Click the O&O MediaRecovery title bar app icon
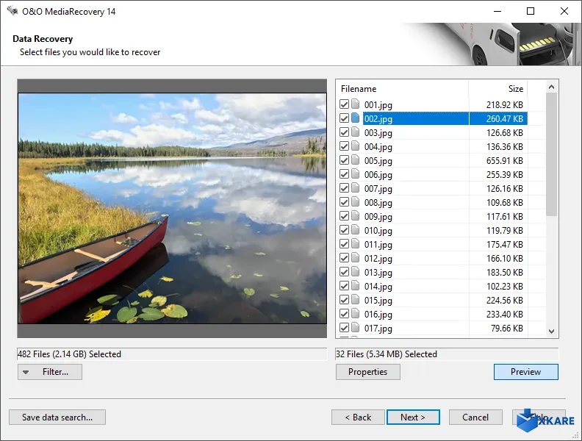The height and width of the screenshot is (441, 582). (x=12, y=12)
